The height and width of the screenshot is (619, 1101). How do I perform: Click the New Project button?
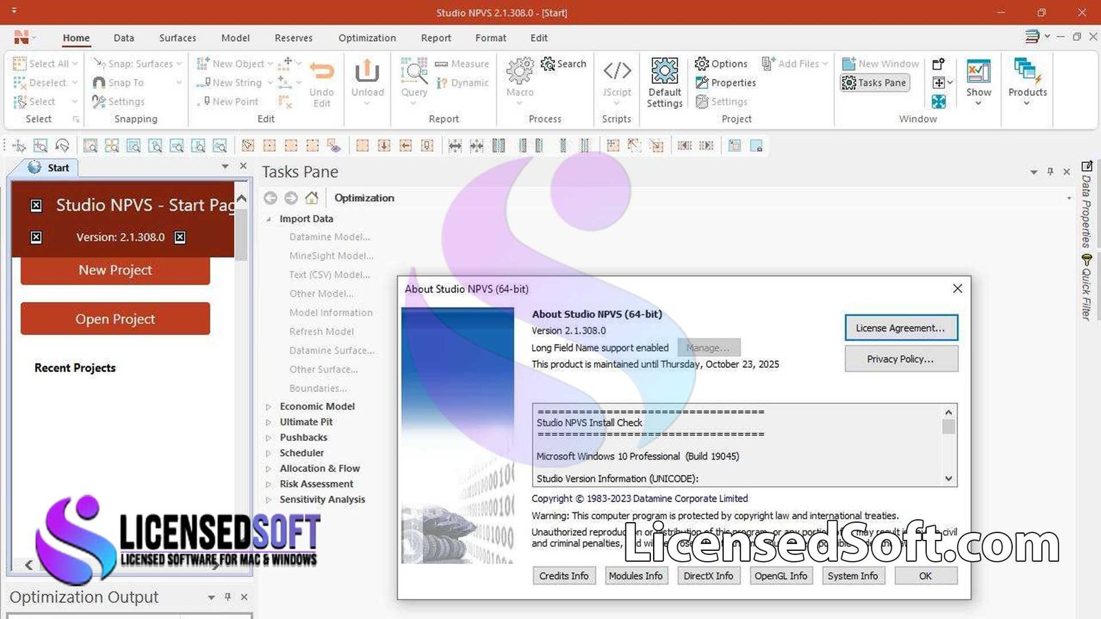[x=115, y=270]
